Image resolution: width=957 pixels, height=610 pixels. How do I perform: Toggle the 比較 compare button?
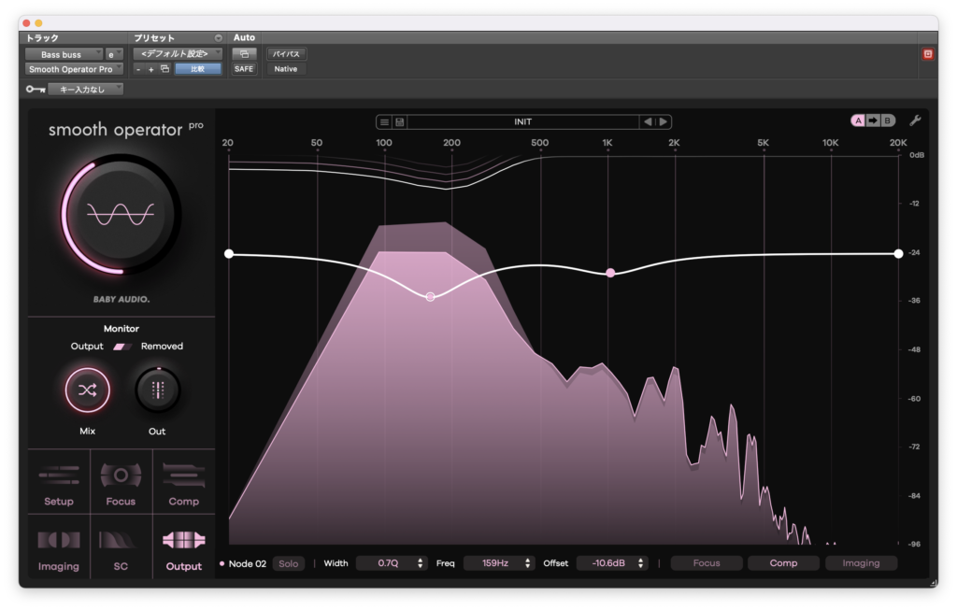[198, 69]
